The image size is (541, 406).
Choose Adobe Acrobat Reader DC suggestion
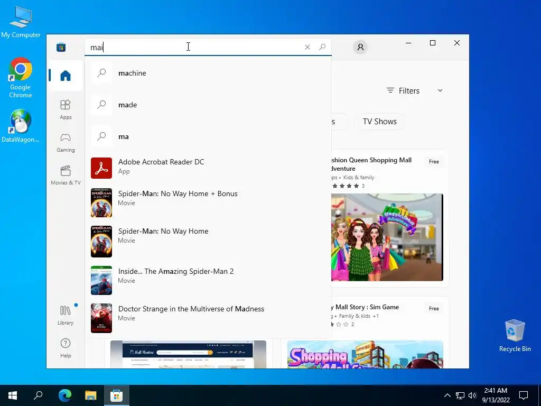[208, 168]
